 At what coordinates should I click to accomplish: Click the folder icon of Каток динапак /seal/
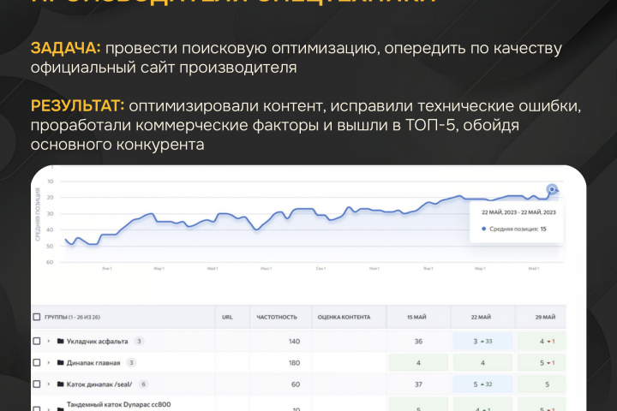[60, 384]
